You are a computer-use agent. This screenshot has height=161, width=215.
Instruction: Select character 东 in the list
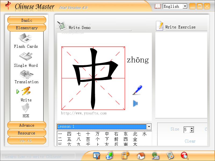tap(126, 134)
